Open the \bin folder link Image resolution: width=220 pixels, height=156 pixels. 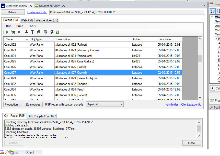[x=172, y=104]
